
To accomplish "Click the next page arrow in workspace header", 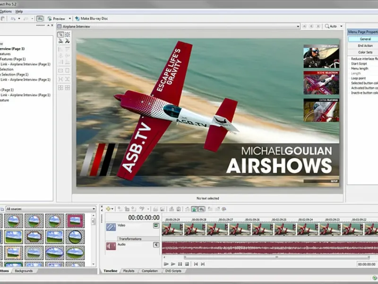I will pos(318,27).
